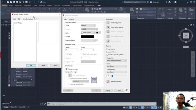Viewport: 196px width, 110px height.
Task: Click the Add Pick points icon
Action: [108, 23]
